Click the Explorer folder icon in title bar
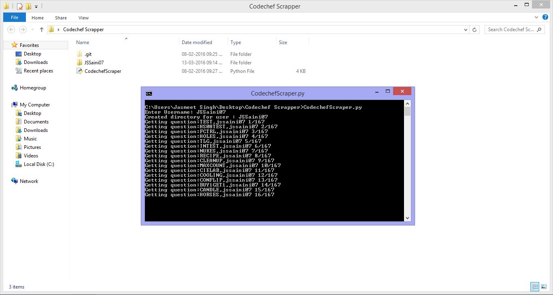This screenshot has width=553, height=295. tap(6, 6)
